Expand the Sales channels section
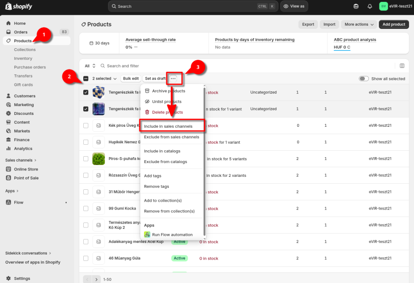Image resolution: width=414 pixels, height=283 pixels. click(x=21, y=160)
